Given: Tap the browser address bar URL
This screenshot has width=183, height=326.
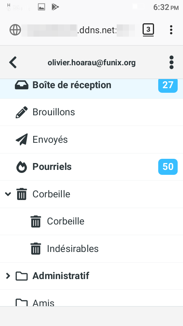Looking at the screenshot, I should 78,30.
